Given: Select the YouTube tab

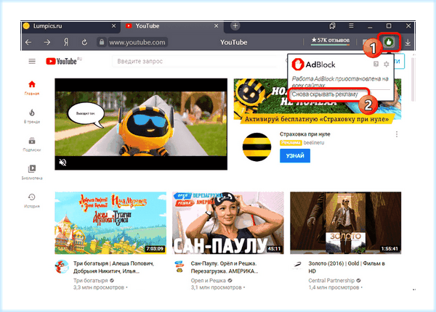Looking at the screenshot, I should click(x=171, y=26).
